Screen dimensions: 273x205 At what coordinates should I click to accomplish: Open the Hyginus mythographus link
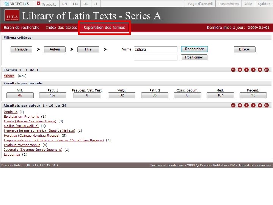[x=22, y=145]
